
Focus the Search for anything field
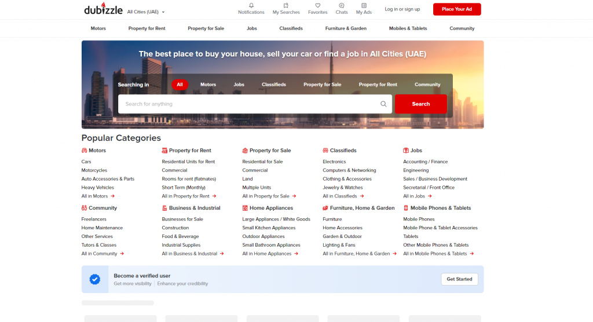pyautogui.click(x=255, y=104)
